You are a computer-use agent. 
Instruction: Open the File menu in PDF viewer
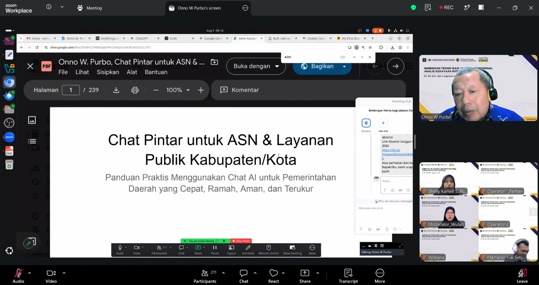63,72
